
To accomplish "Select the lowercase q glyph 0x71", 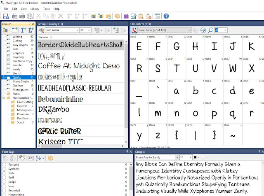I will (x=233, y=112).
